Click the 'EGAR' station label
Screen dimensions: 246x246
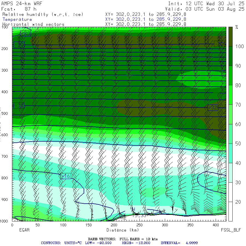coord(24,230)
